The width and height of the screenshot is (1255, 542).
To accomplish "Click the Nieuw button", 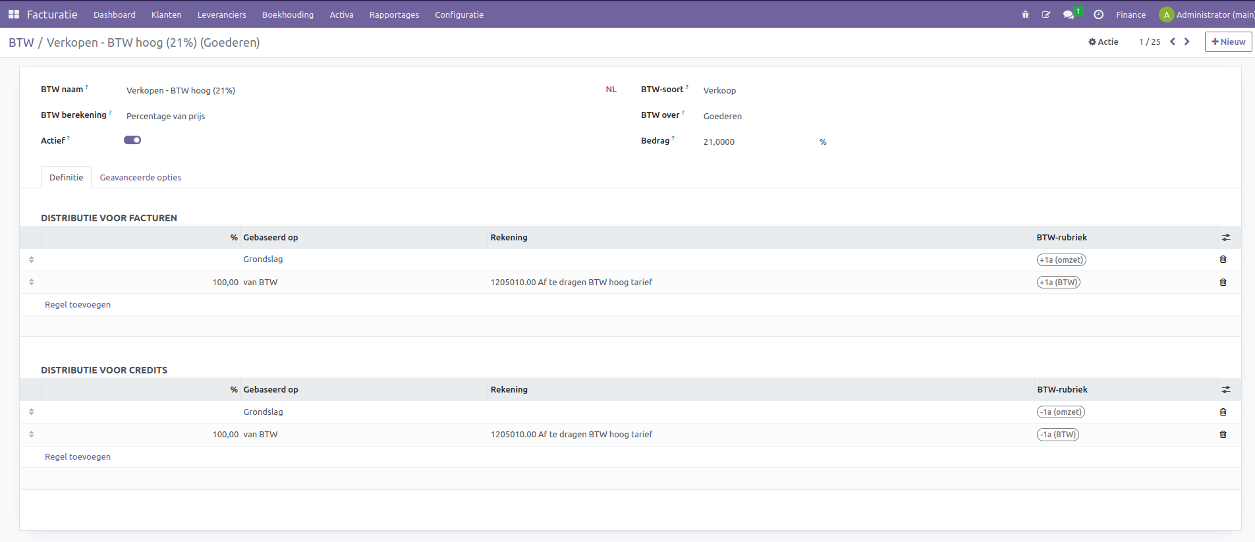I will pos(1228,42).
